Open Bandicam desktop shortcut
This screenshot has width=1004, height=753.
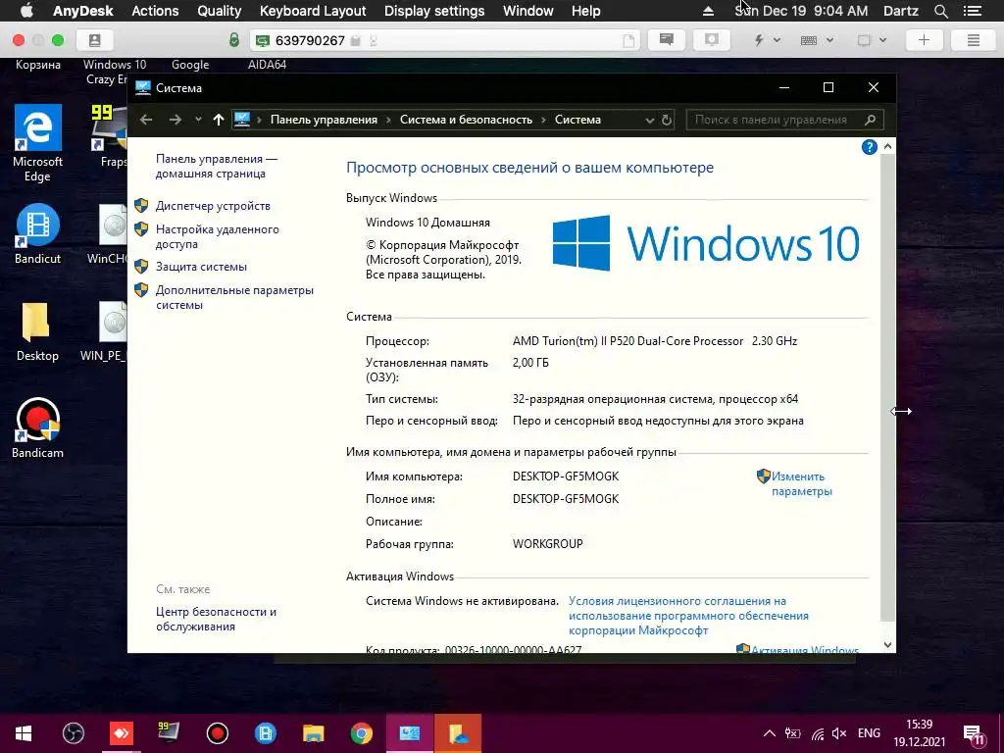coord(37,428)
